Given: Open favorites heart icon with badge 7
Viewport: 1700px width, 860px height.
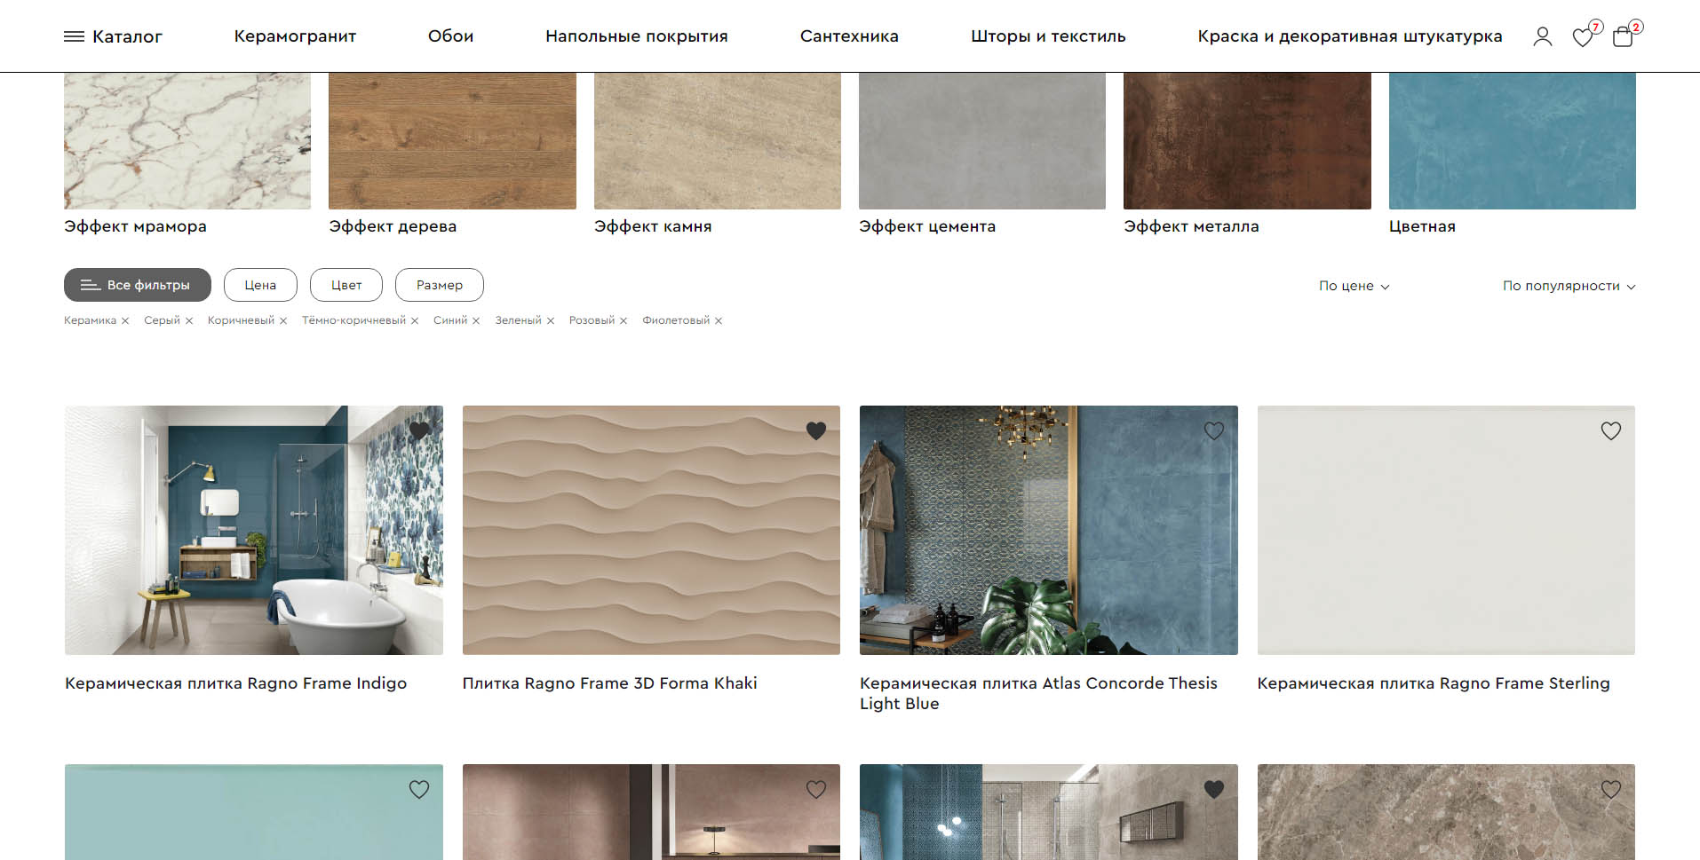Looking at the screenshot, I should click(1585, 35).
